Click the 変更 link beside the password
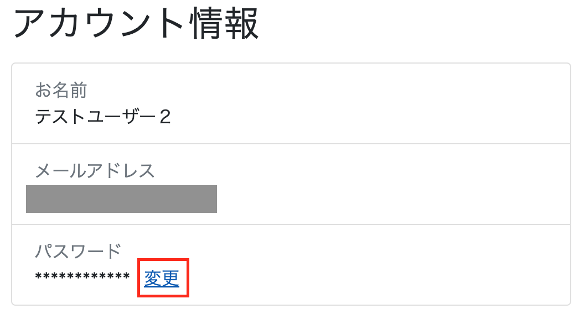 tap(162, 278)
